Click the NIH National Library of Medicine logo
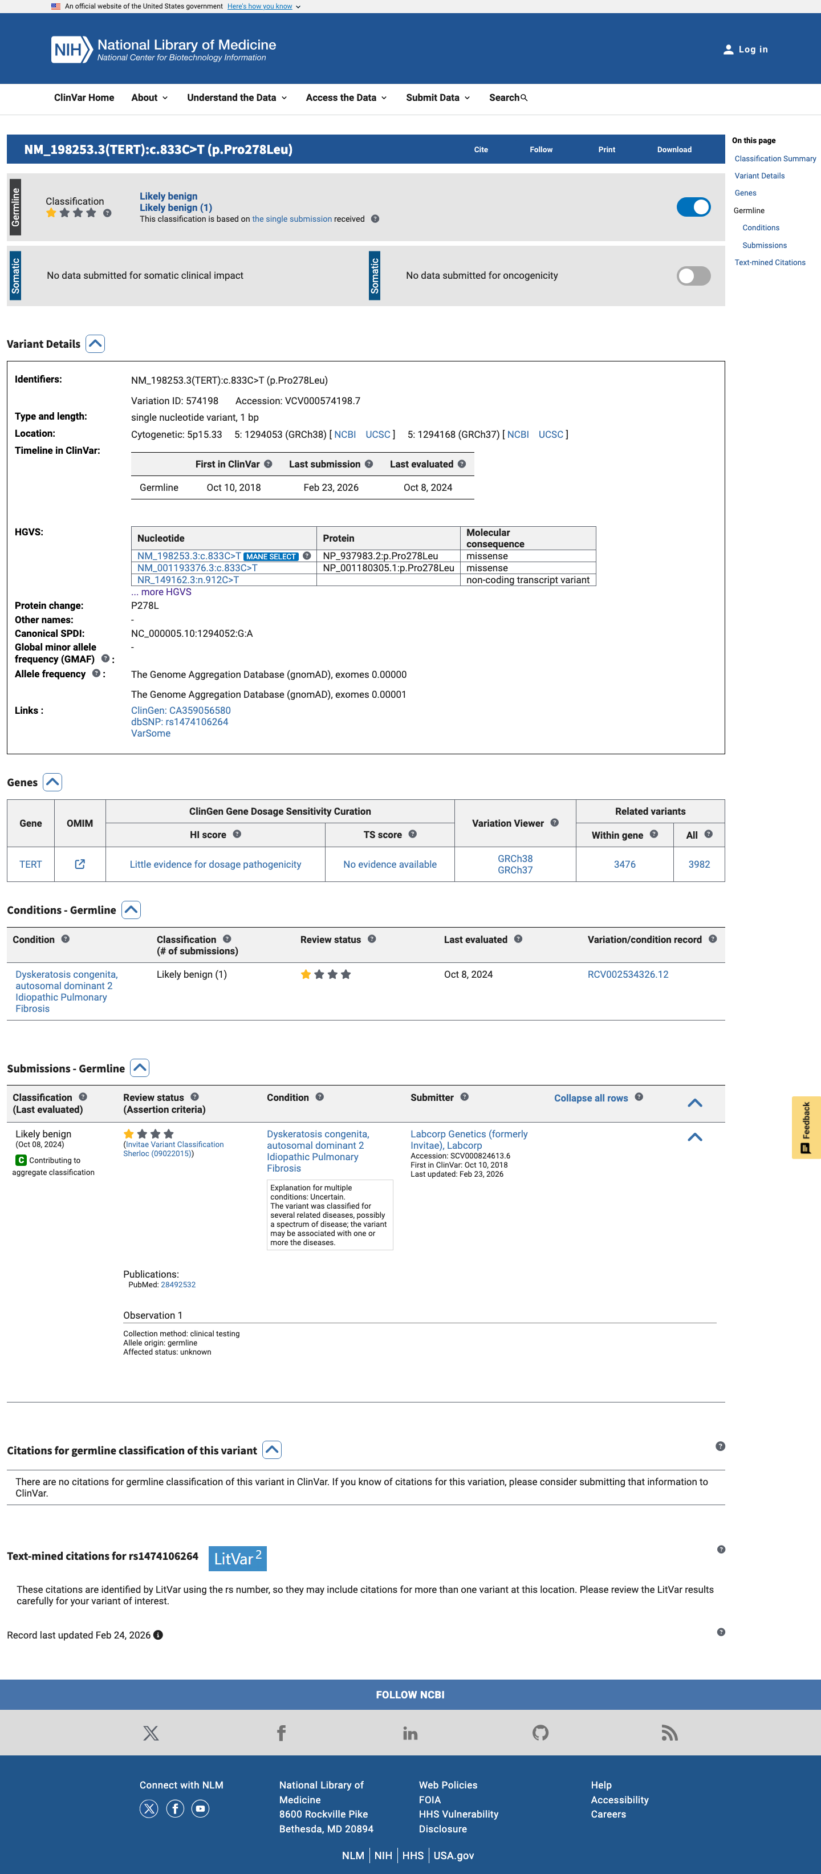Image resolution: width=821 pixels, height=1874 pixels. (x=164, y=50)
